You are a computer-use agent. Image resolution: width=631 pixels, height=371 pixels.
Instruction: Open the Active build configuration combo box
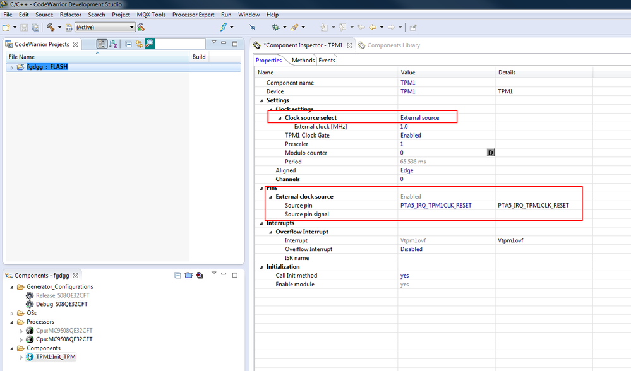[105, 27]
